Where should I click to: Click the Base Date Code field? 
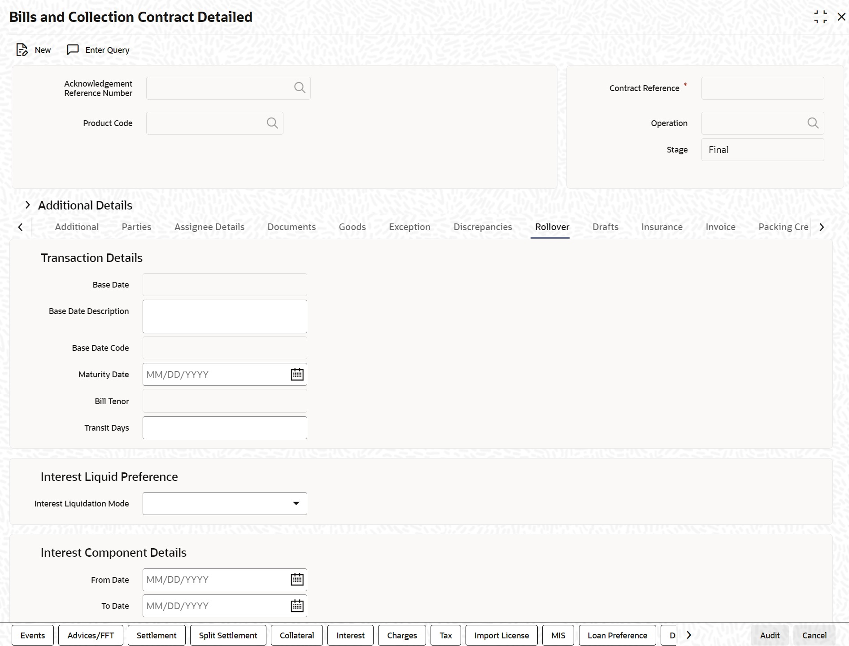point(225,348)
